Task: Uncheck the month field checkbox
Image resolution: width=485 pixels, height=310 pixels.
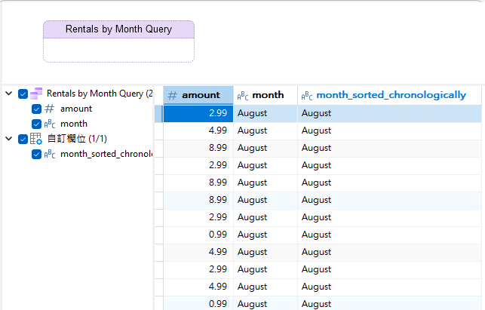Action: [36, 124]
